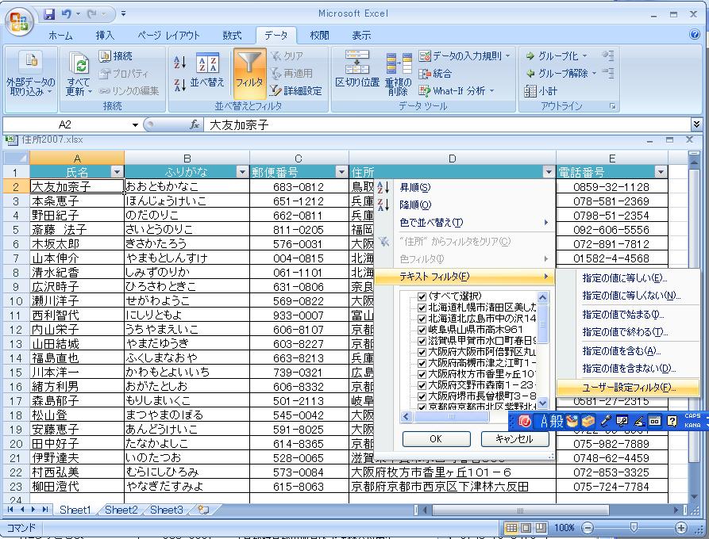Click キャンセル in the filter dropdown

pyautogui.click(x=514, y=439)
